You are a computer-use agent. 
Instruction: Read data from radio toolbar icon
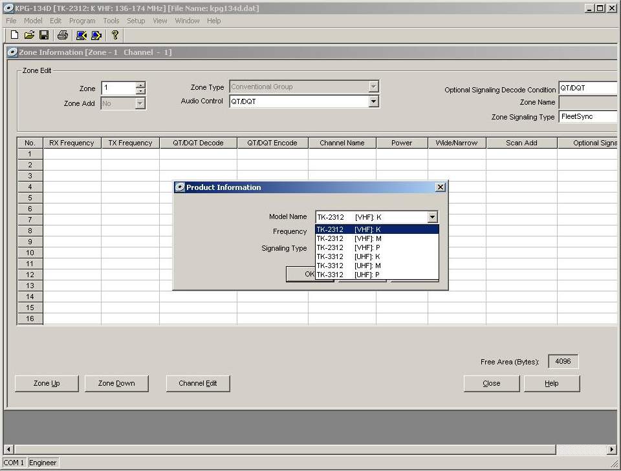(x=82, y=35)
